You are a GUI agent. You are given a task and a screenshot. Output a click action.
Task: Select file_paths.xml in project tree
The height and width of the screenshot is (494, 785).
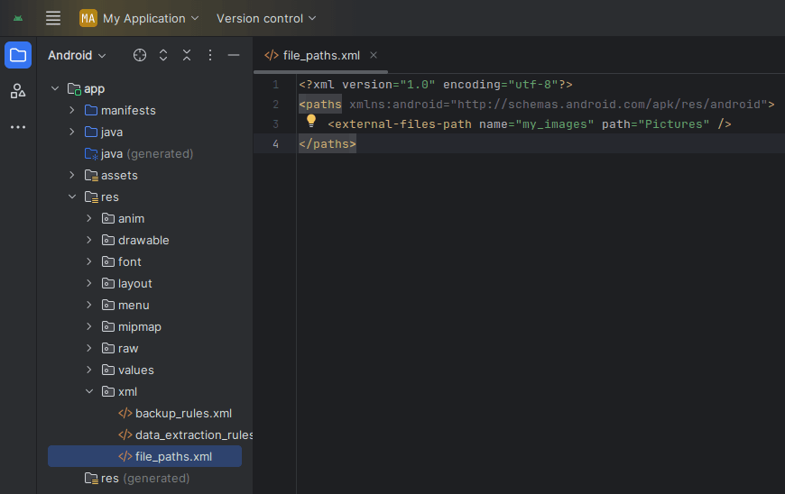(x=144, y=456)
